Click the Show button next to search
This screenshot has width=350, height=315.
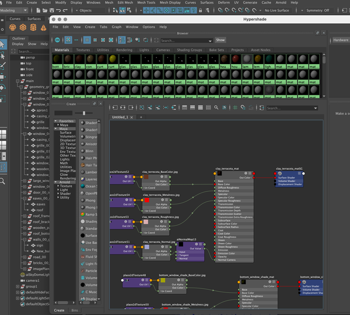click(x=220, y=40)
